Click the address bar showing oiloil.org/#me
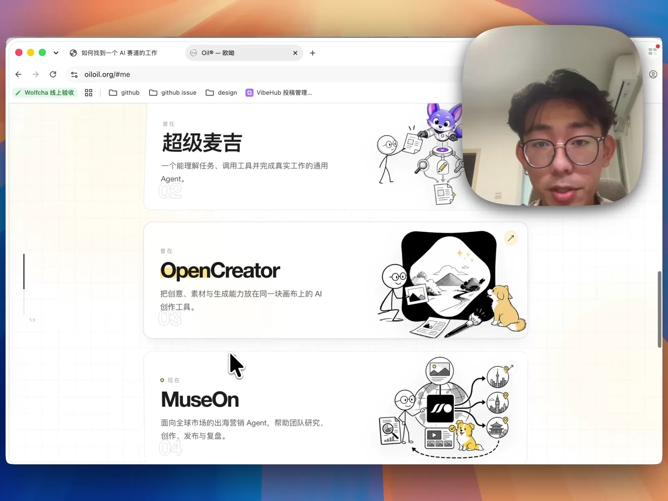Viewport: 668px width, 501px height. [x=267, y=74]
